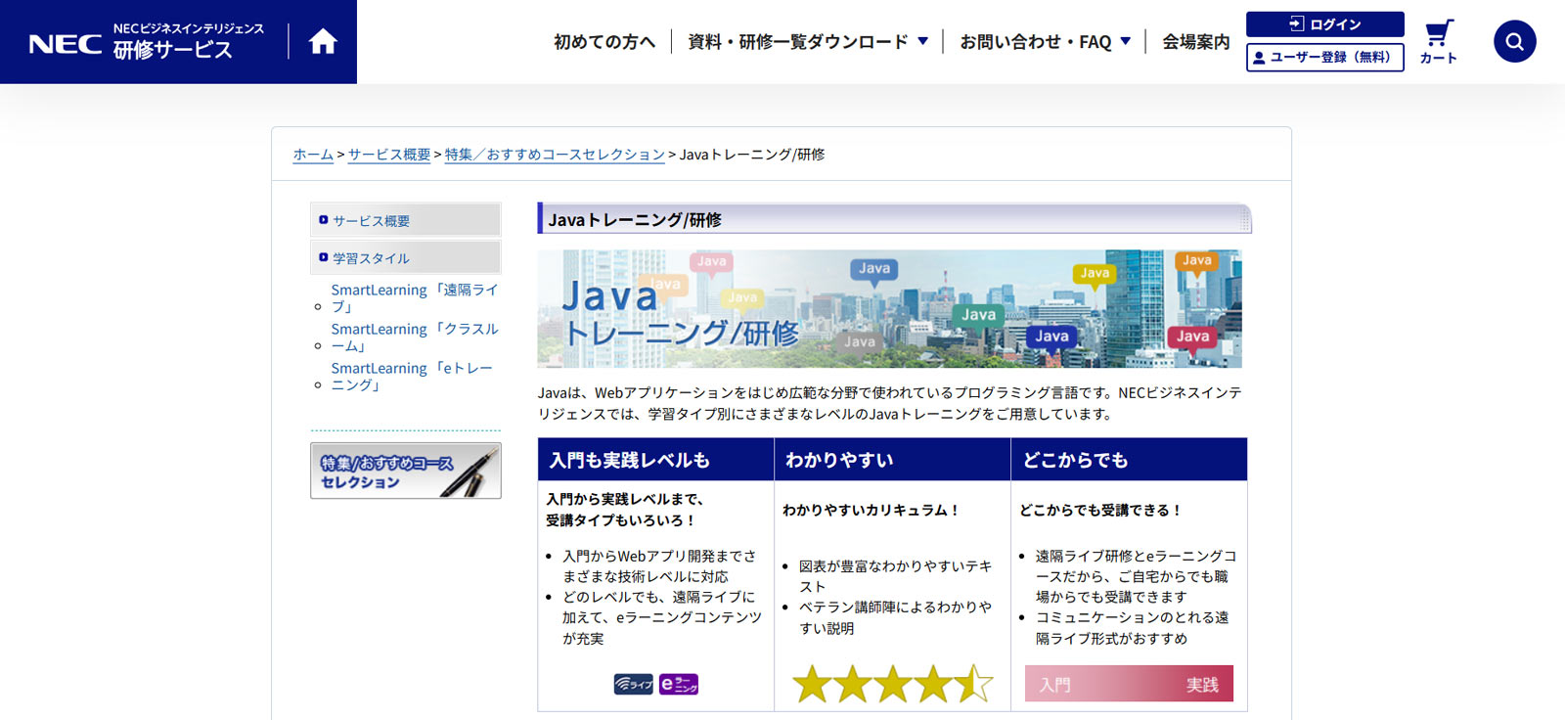Select 学習スタイル in sidebar
The width and height of the screenshot is (1565, 720).
406,257
